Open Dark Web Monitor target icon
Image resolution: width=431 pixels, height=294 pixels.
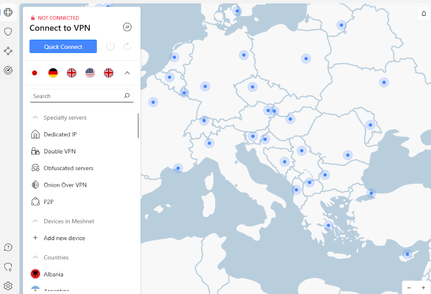[8, 70]
